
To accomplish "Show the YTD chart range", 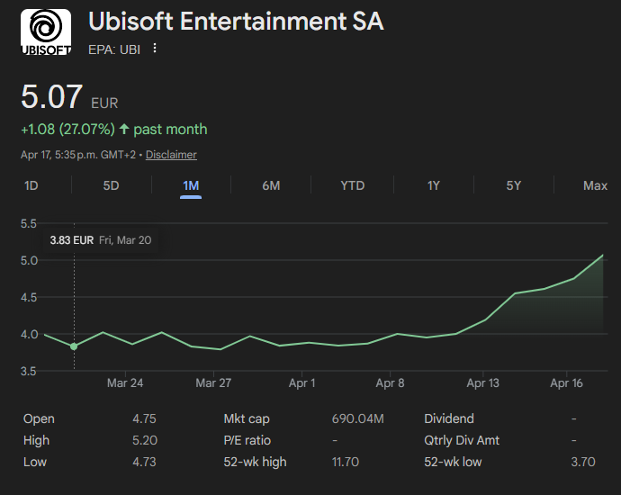I will pyautogui.click(x=353, y=185).
